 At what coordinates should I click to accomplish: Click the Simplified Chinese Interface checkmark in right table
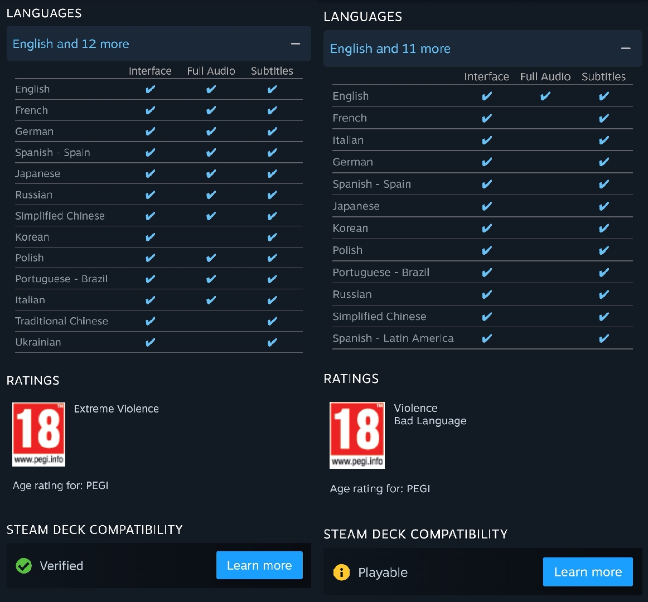pyautogui.click(x=487, y=317)
